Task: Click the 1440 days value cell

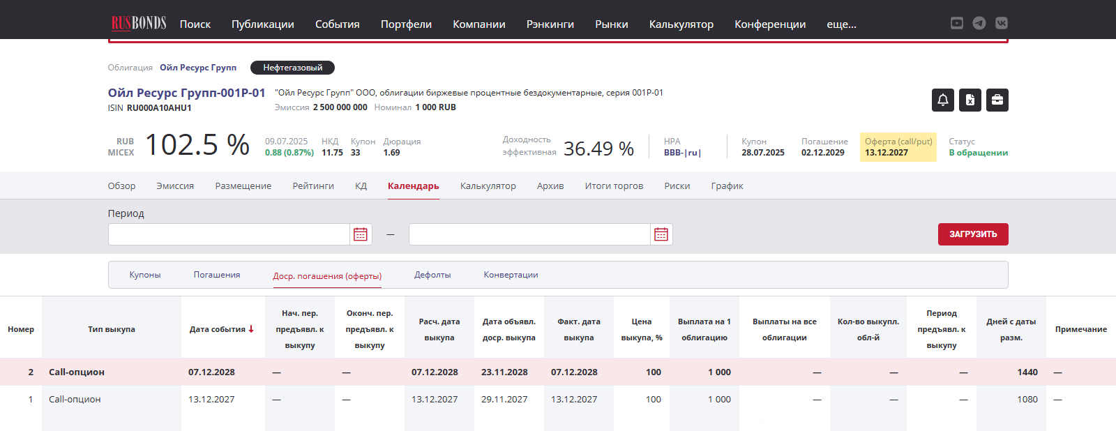Action: click(x=1027, y=372)
